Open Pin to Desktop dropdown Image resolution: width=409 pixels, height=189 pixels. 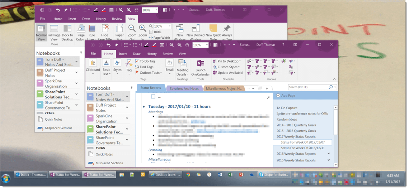click(227, 61)
